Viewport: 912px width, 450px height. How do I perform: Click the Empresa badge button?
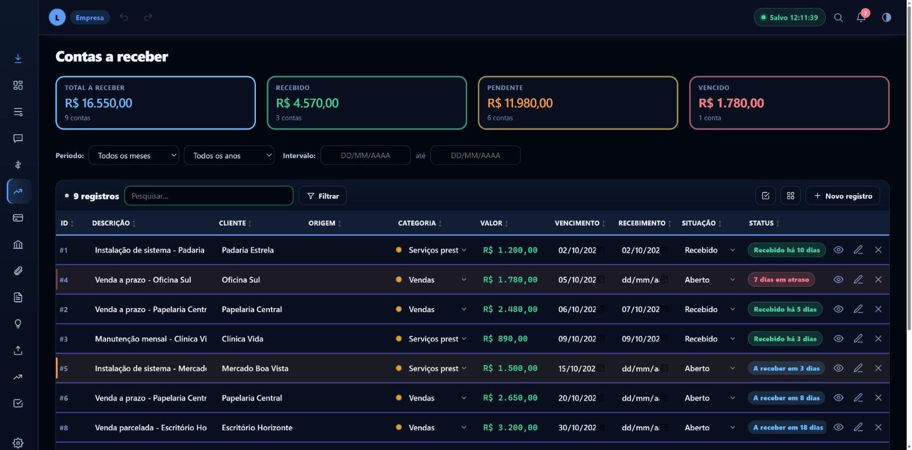(x=90, y=17)
